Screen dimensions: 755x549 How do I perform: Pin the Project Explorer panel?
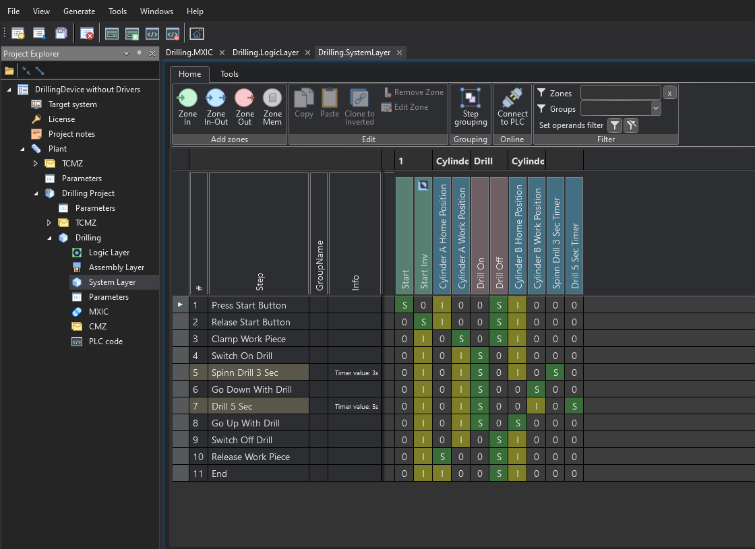click(x=139, y=53)
